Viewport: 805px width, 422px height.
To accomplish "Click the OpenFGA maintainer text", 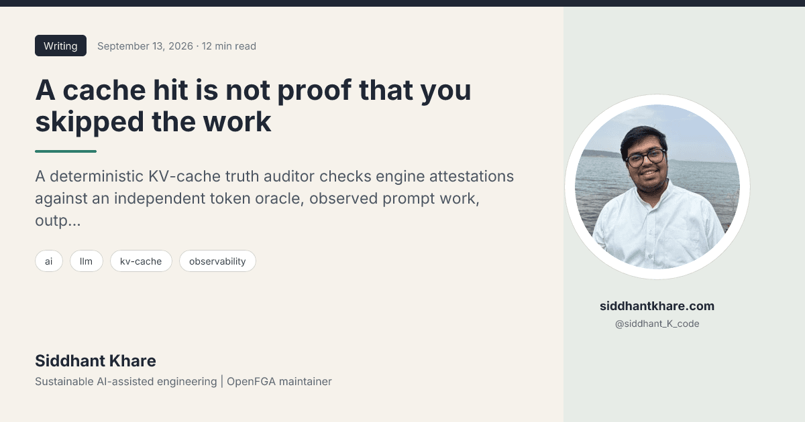I will point(279,382).
